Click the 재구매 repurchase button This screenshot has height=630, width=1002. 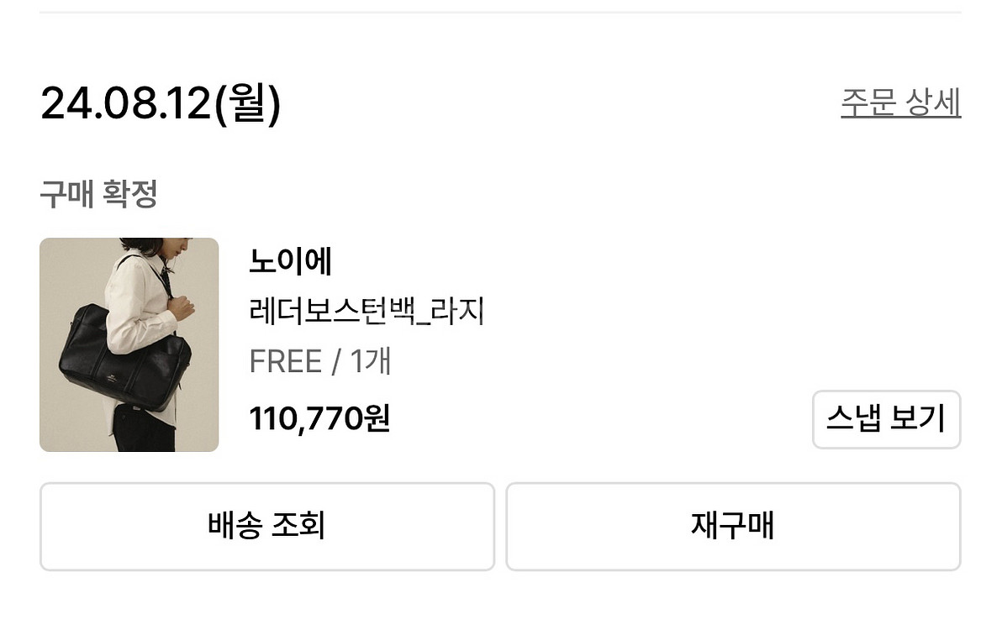pos(733,526)
